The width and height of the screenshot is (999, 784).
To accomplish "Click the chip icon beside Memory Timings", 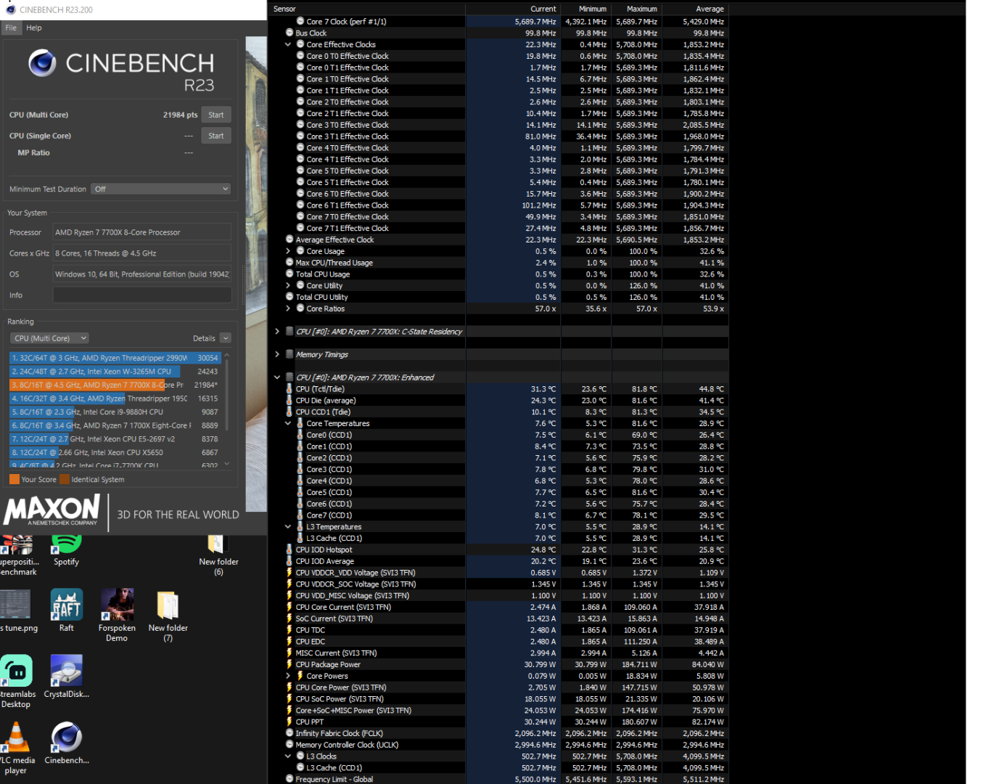I will [x=289, y=354].
